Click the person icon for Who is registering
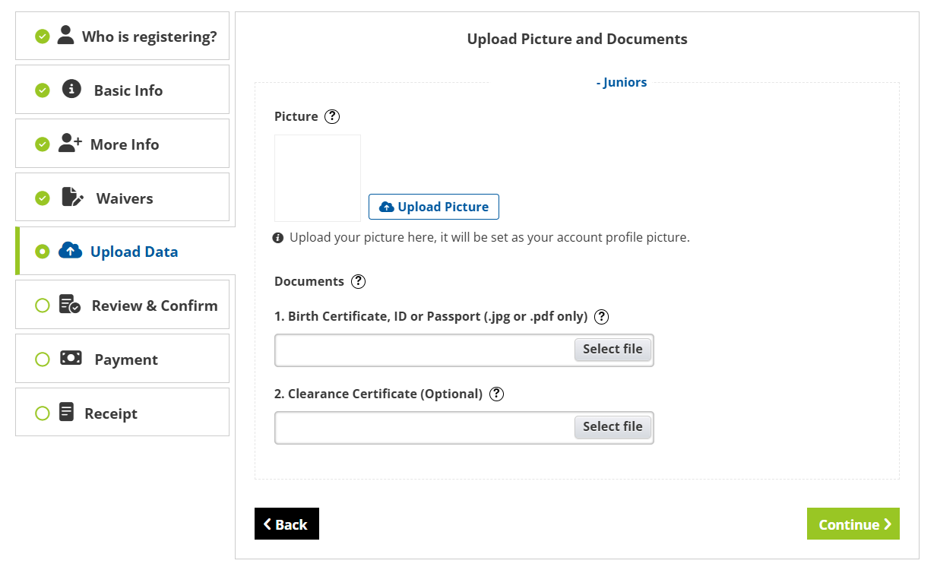937x570 pixels. point(66,36)
